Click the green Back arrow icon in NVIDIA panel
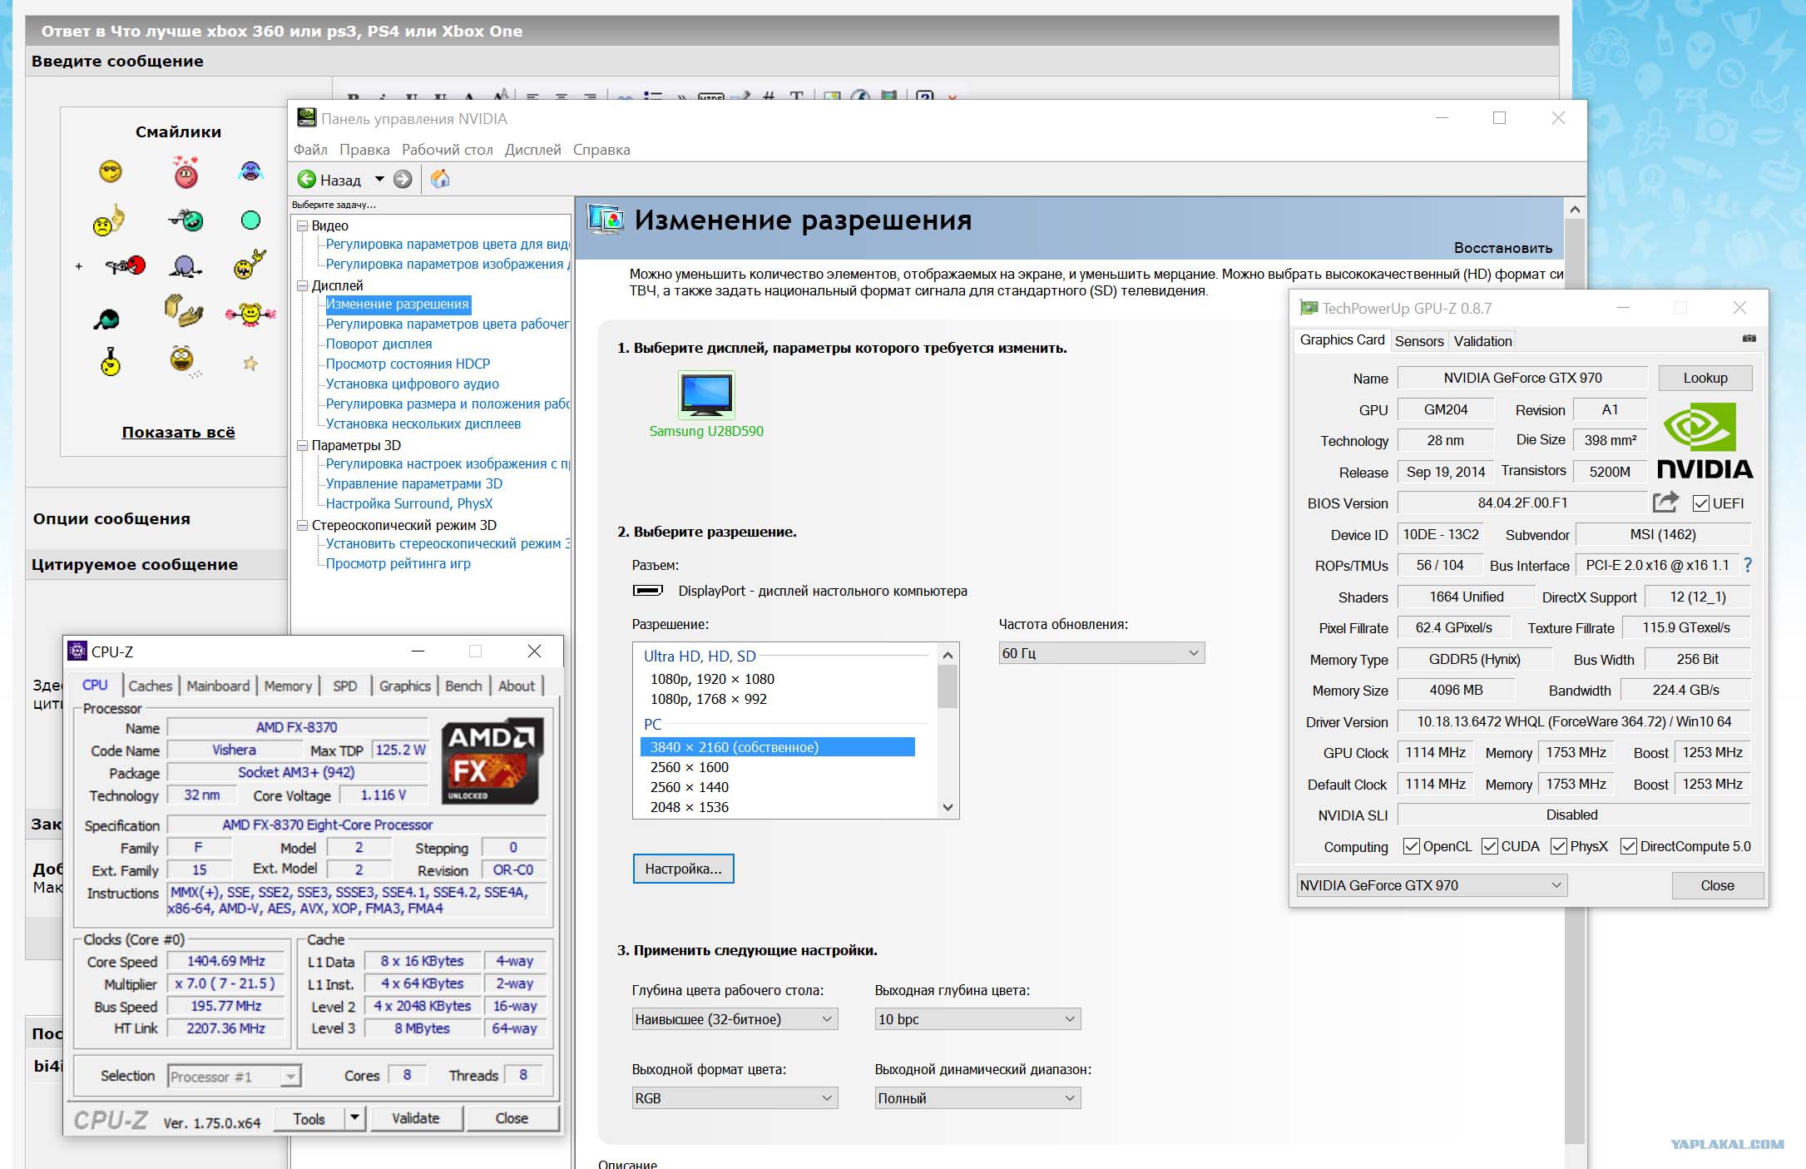 307,180
